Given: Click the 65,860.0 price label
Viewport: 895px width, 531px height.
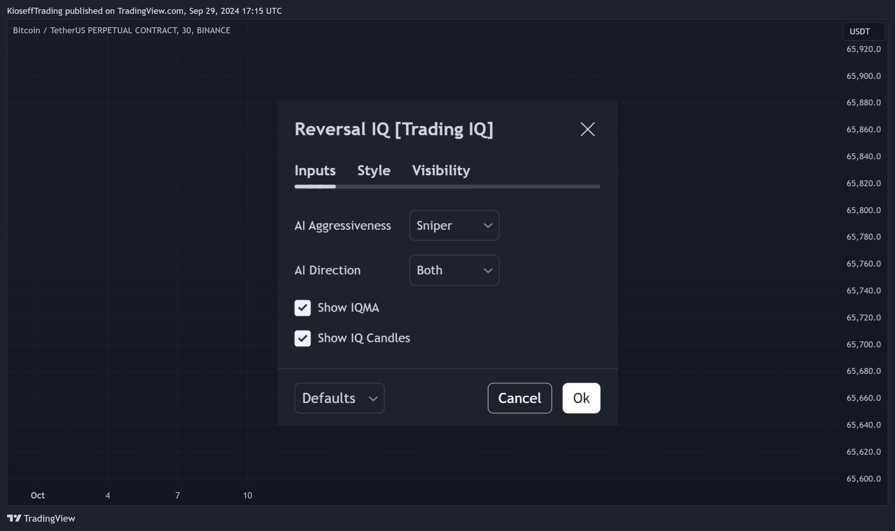Looking at the screenshot, I should [x=864, y=129].
